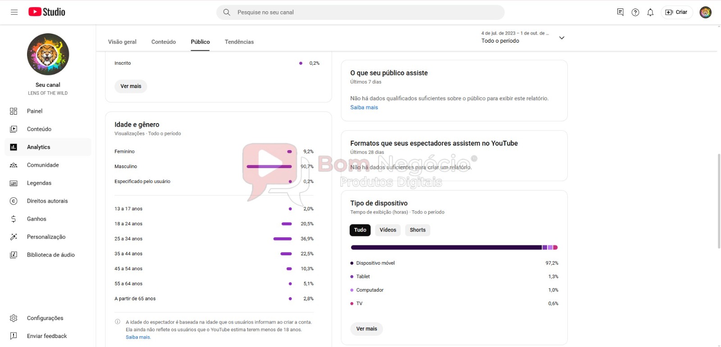Open the comments feedback icon in header
This screenshot has height=347, width=721.
pos(621,12)
